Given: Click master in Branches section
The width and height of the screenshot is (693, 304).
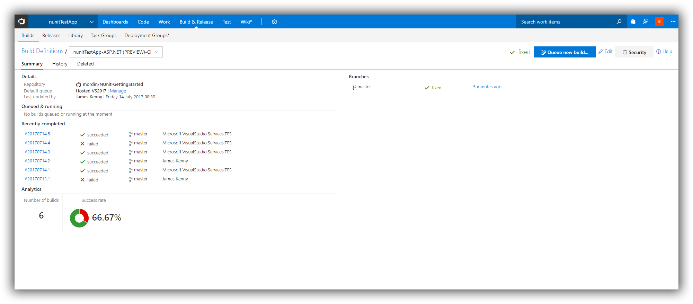Looking at the screenshot, I should (364, 87).
